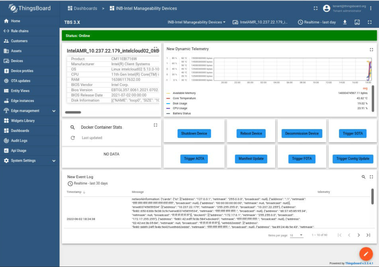Click the Trigger FOTA button

click(302, 159)
